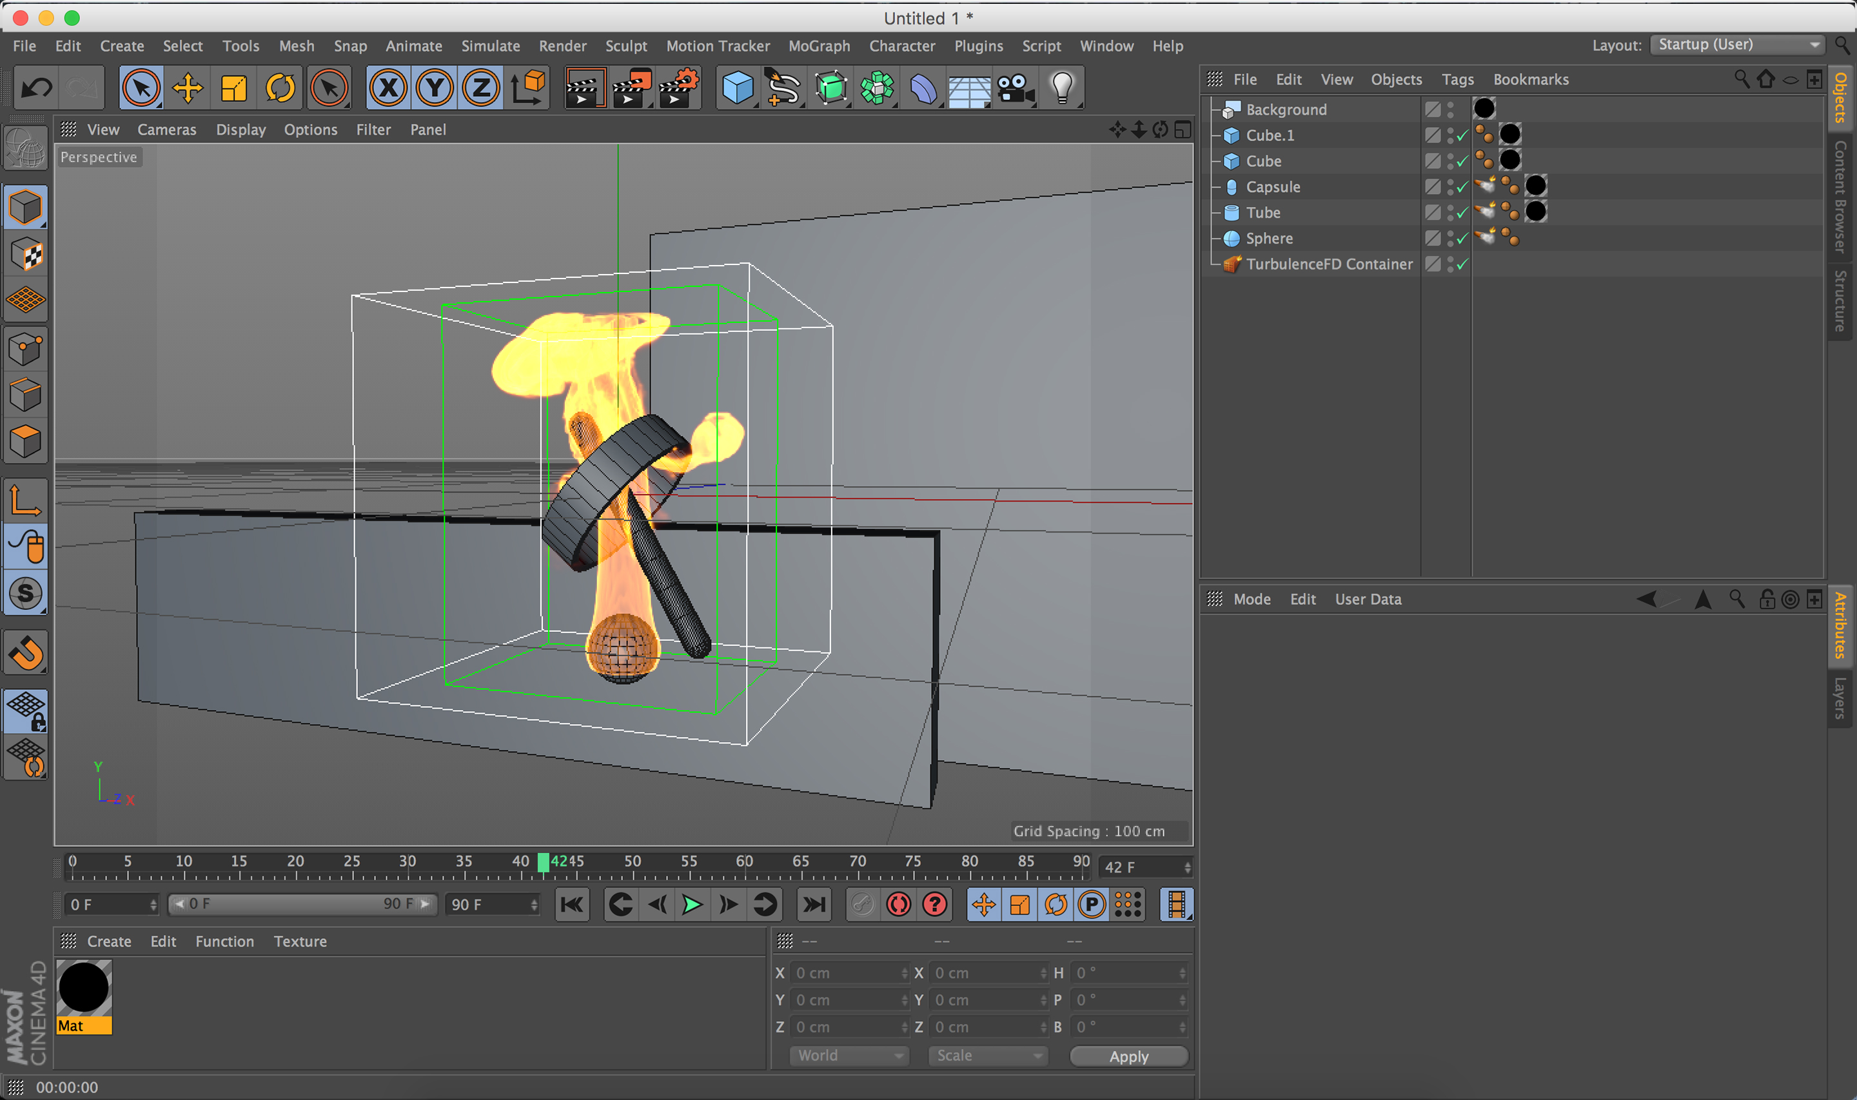Viewport: 1857px width, 1100px height.
Task: Switch to the Layers tab
Action: pos(1840,697)
